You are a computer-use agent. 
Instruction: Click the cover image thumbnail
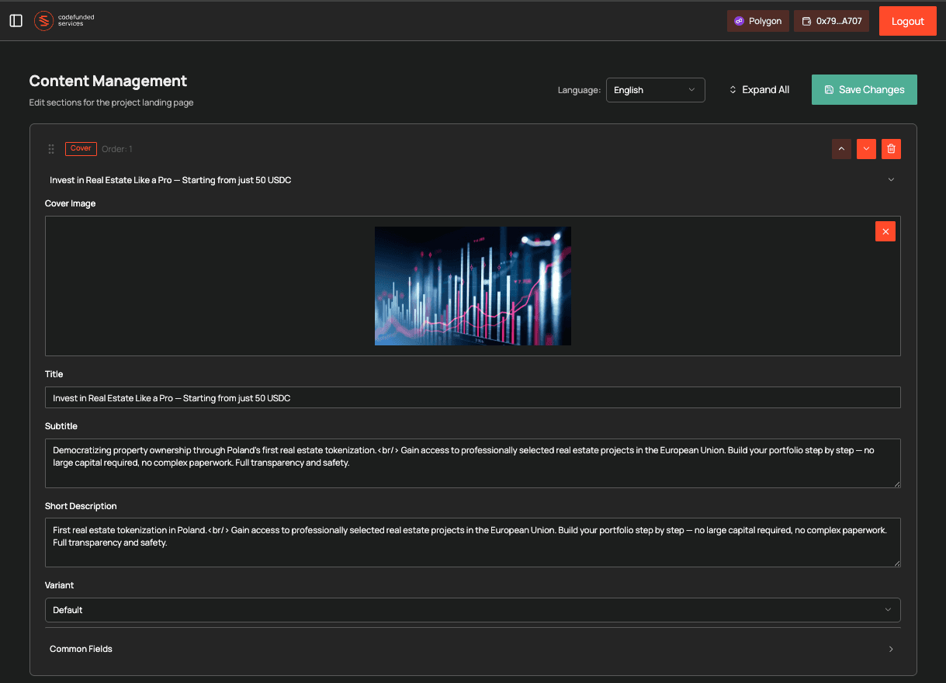coord(473,285)
